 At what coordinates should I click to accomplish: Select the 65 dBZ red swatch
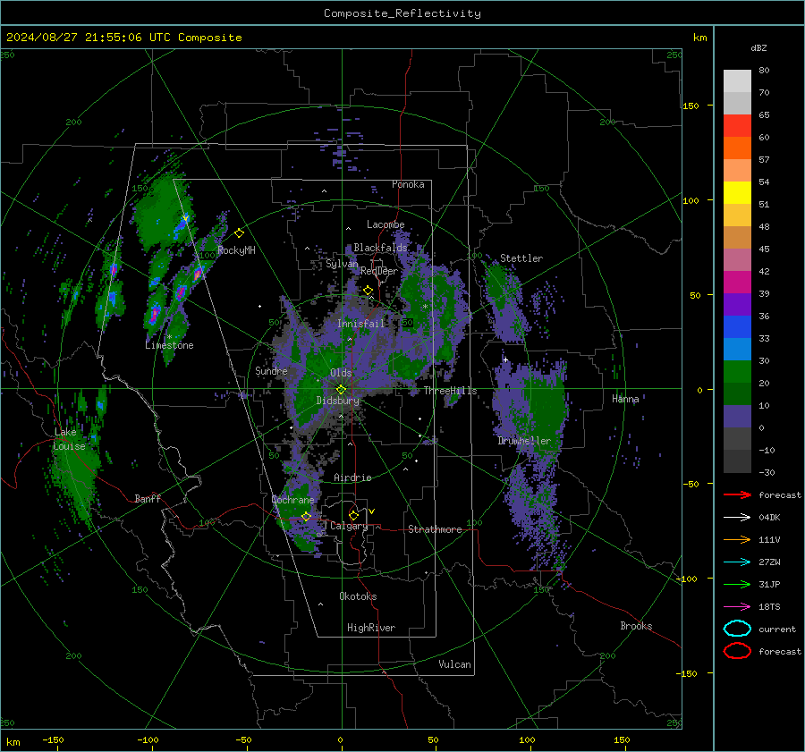pos(737,125)
